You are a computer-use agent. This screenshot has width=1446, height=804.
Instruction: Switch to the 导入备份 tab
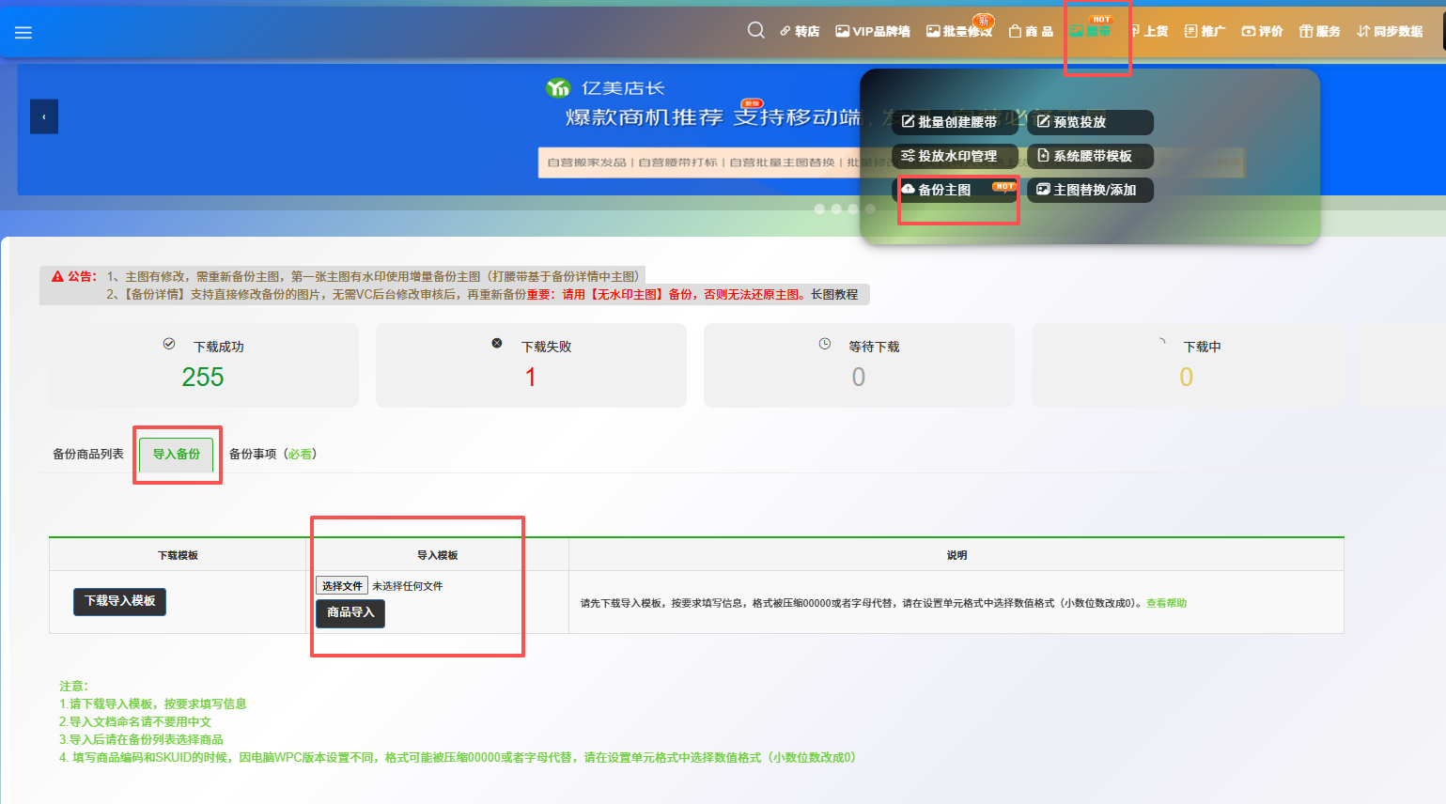tap(177, 455)
